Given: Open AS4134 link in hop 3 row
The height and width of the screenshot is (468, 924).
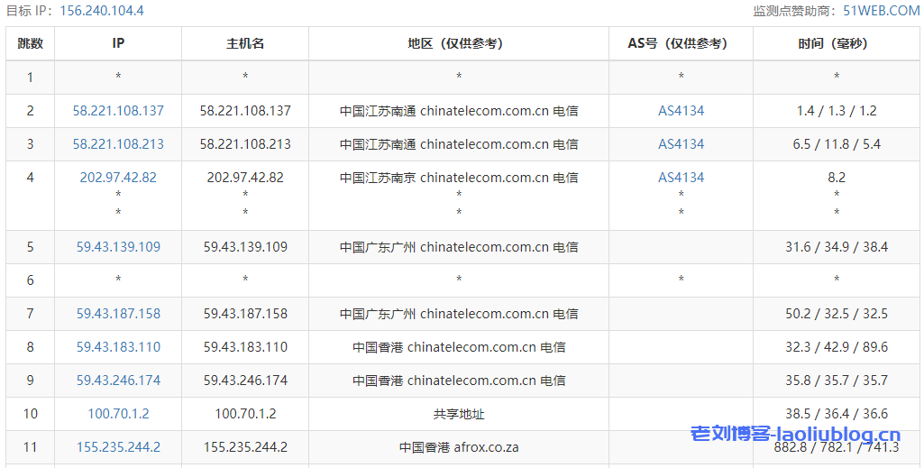Looking at the screenshot, I should pyautogui.click(x=681, y=144).
